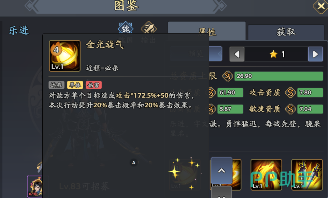Viewport: 328px width, 198px height.
Task: Select the crossed swords skill icon
Action: click(307, 174)
